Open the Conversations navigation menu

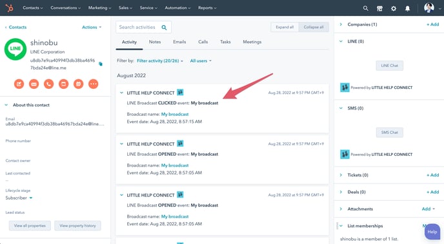[65, 8]
